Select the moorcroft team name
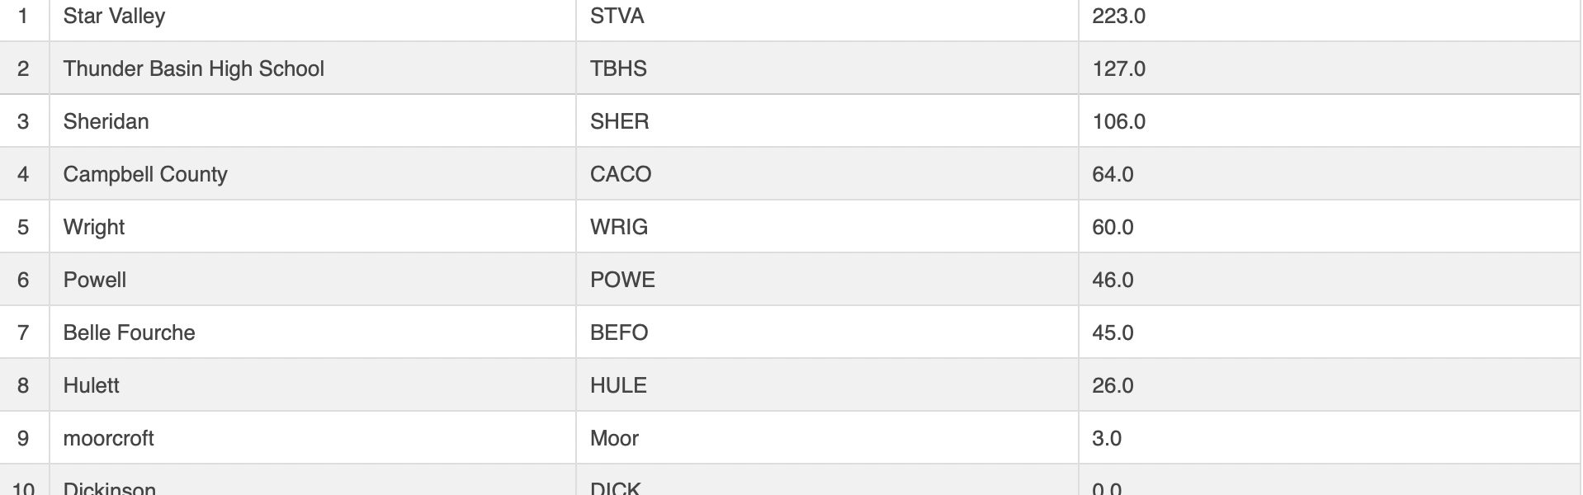Screen dimensions: 1583x495 point(108,438)
